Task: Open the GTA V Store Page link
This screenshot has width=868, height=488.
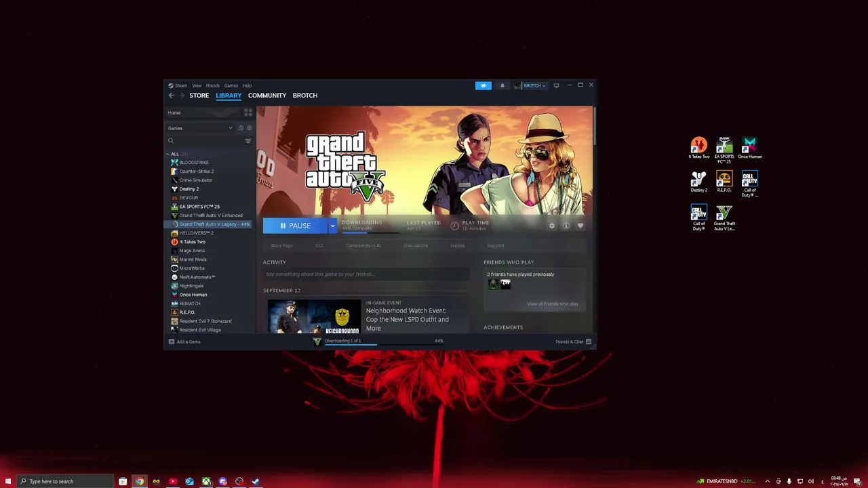Action: click(x=281, y=245)
